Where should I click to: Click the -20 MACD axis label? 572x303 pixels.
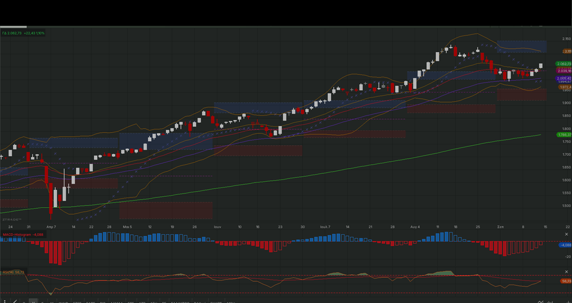[x=568, y=257]
